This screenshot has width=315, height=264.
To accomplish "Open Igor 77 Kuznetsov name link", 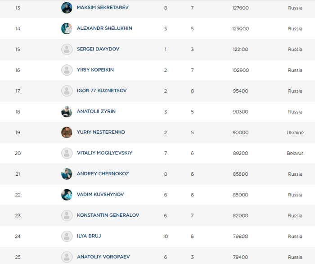I will coord(102,91).
